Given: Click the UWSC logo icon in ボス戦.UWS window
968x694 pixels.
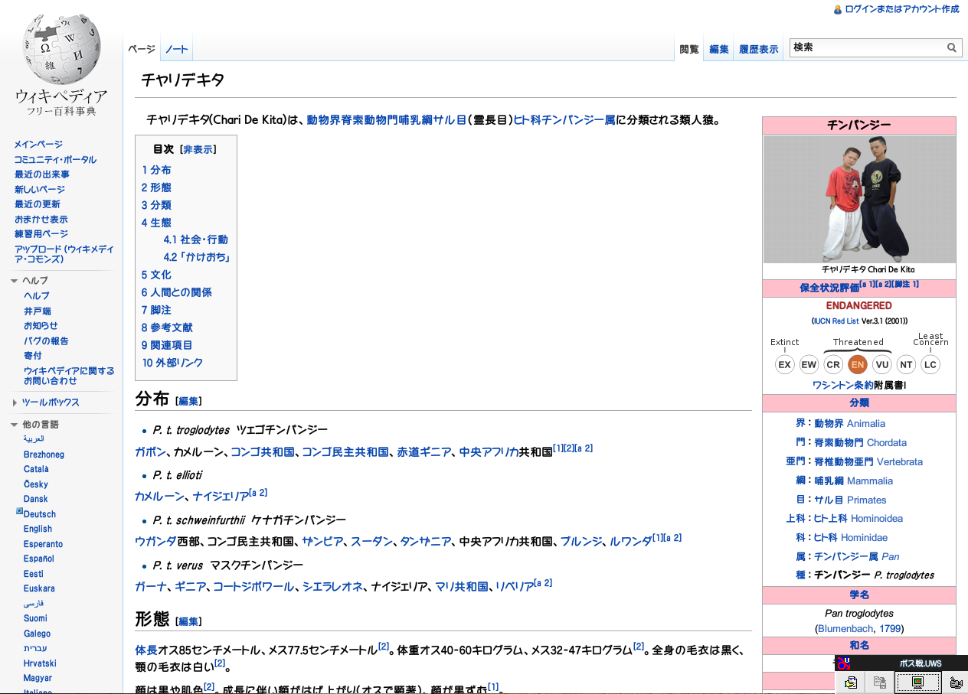Looking at the screenshot, I should (842, 663).
